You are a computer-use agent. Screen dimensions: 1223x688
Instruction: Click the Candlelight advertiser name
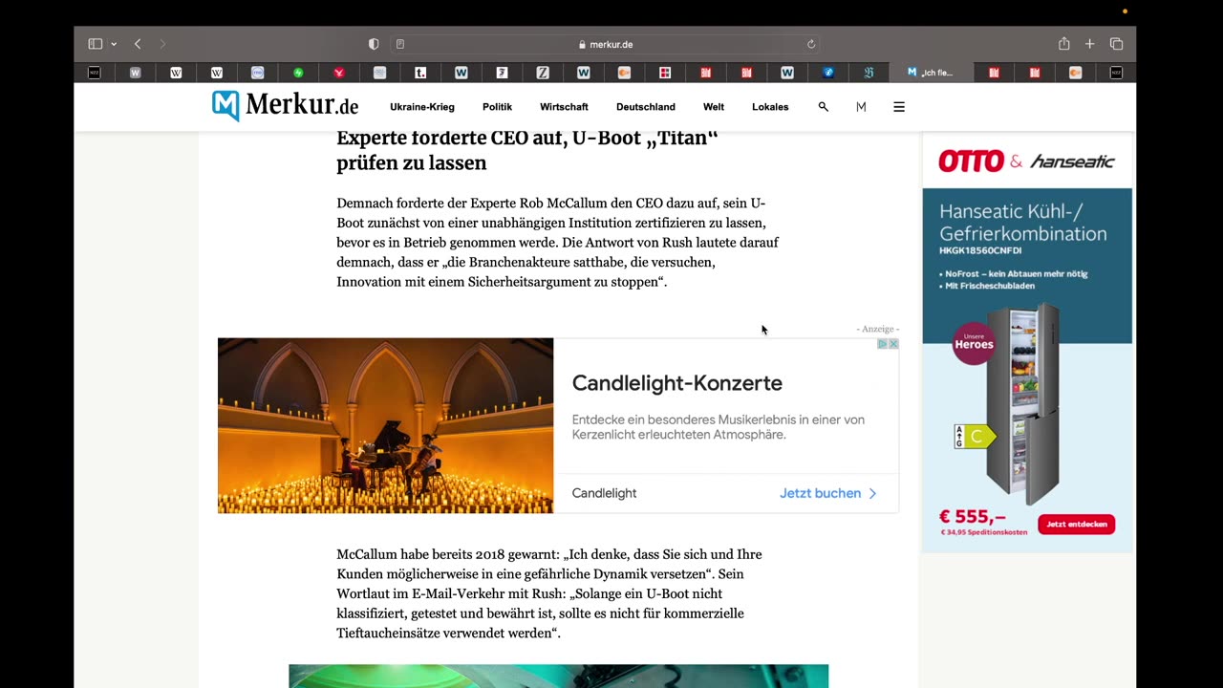click(604, 493)
